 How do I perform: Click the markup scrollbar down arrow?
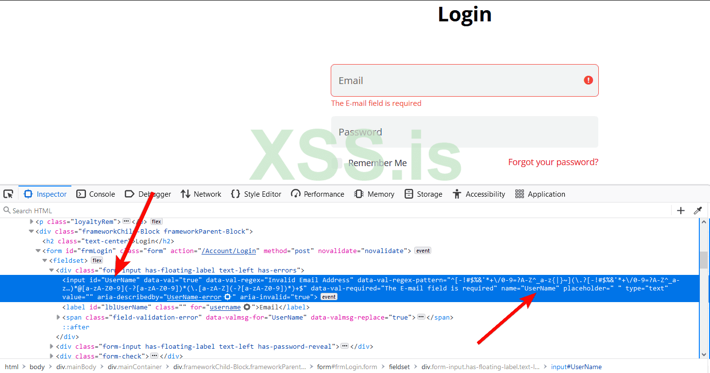point(704,355)
